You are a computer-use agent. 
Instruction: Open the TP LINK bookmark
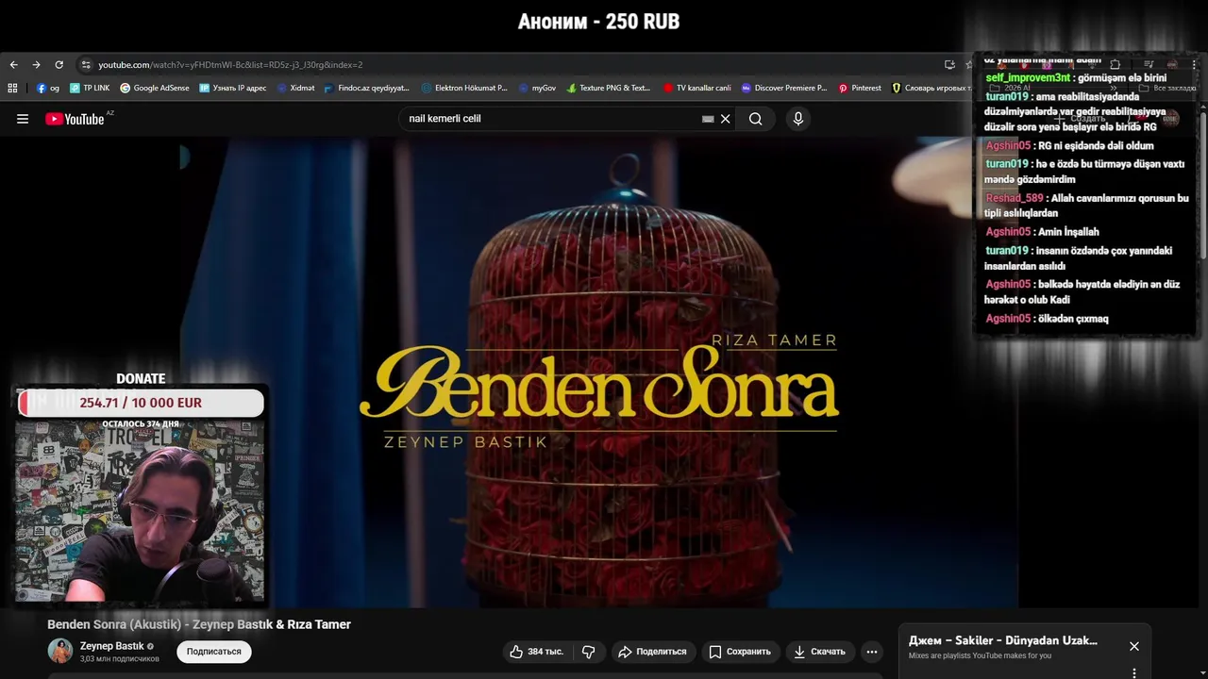90,88
